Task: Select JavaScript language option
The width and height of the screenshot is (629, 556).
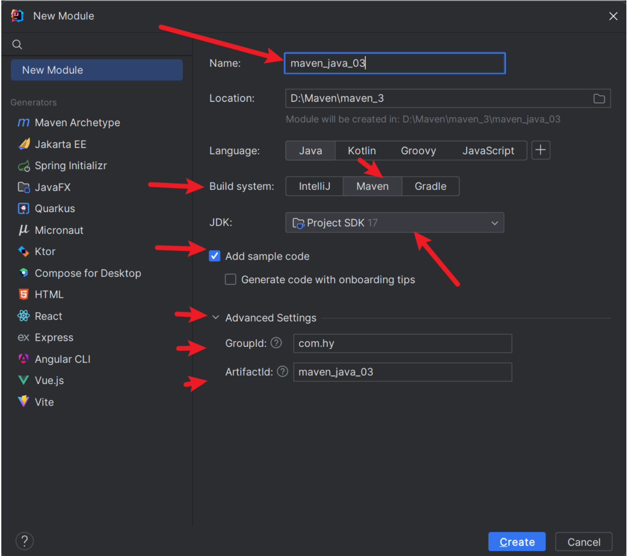Action: click(x=488, y=150)
